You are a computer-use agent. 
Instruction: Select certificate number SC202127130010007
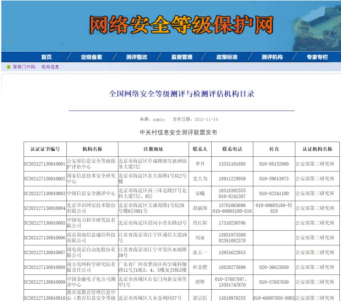(x=45, y=252)
